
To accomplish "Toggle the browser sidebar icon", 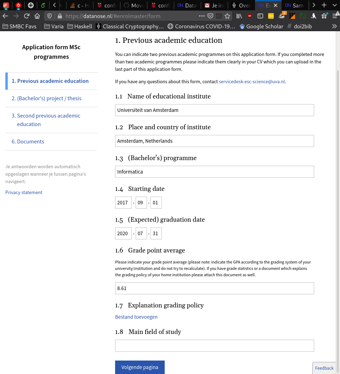I will point(260,16).
